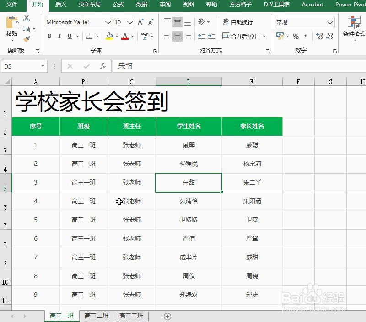Click the increase decimal icon
366x322 pixels.
(x=318, y=35)
